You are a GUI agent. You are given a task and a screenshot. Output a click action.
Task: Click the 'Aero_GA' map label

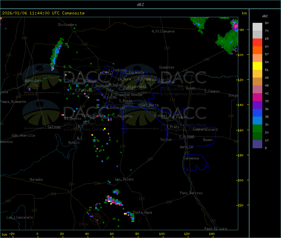[x=186, y=147]
